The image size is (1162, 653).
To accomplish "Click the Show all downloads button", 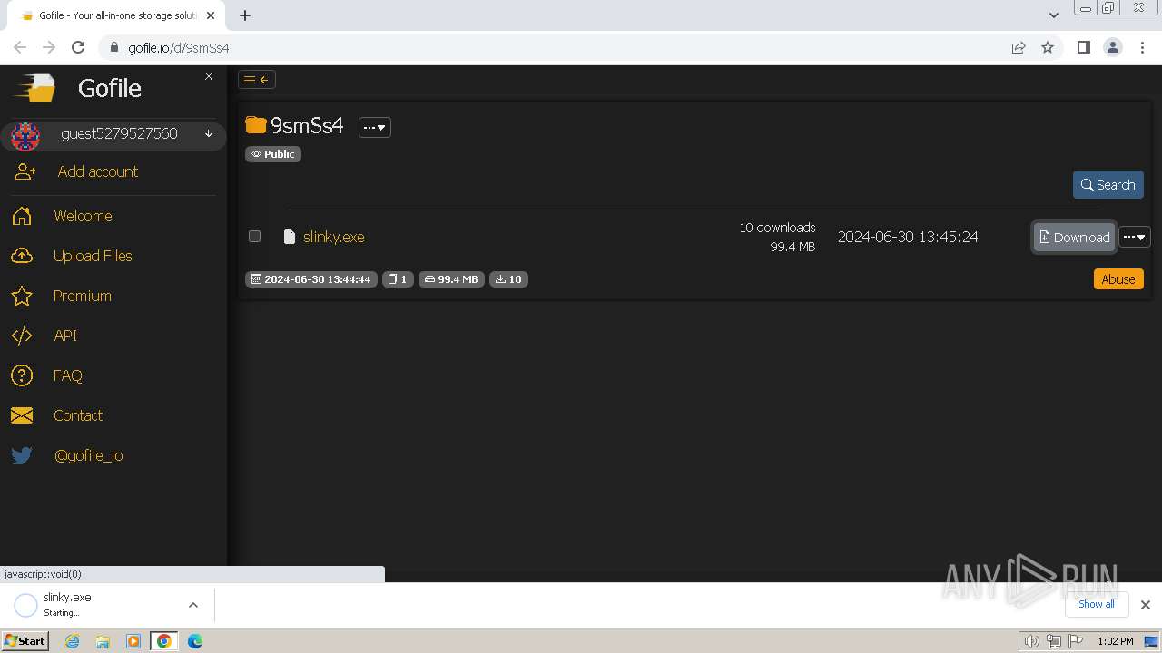I will (x=1097, y=604).
